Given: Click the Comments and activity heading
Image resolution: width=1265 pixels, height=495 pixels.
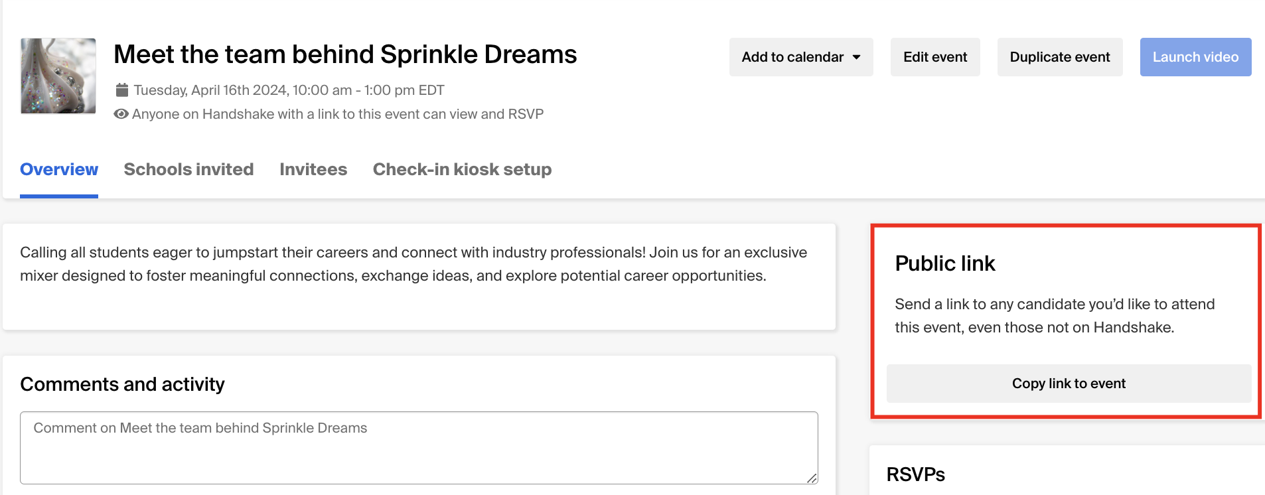Looking at the screenshot, I should pos(122,384).
